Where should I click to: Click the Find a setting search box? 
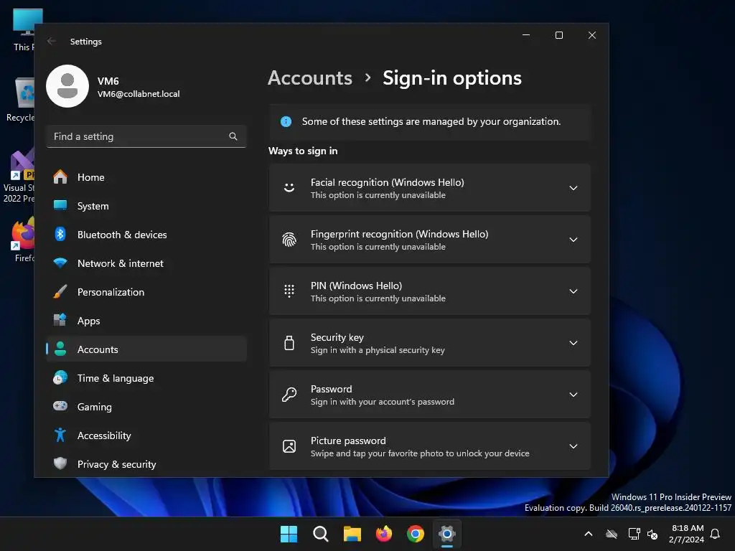pos(146,136)
